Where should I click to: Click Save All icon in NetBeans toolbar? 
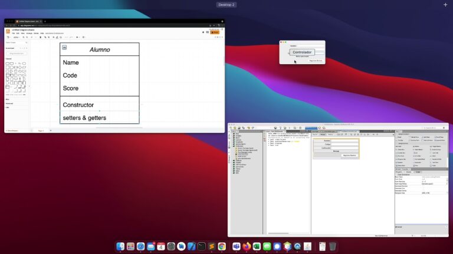(243, 128)
